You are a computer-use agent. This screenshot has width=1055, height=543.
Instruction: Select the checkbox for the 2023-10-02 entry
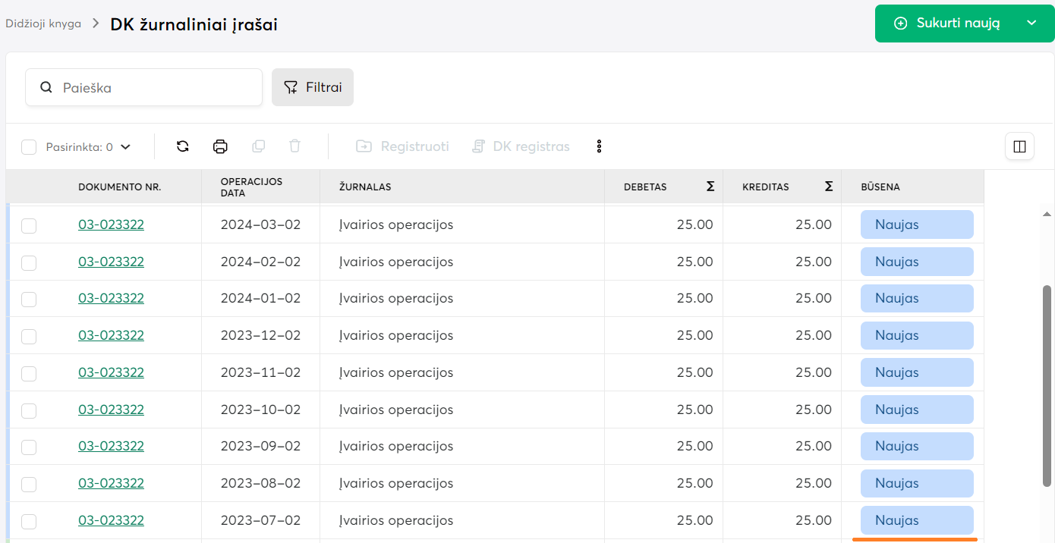(29, 410)
